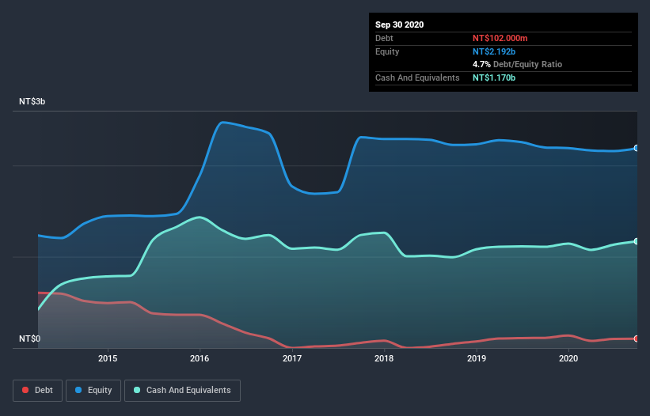Click the NT$3b y-axis label
The width and height of the screenshot is (650, 416).
[32, 102]
